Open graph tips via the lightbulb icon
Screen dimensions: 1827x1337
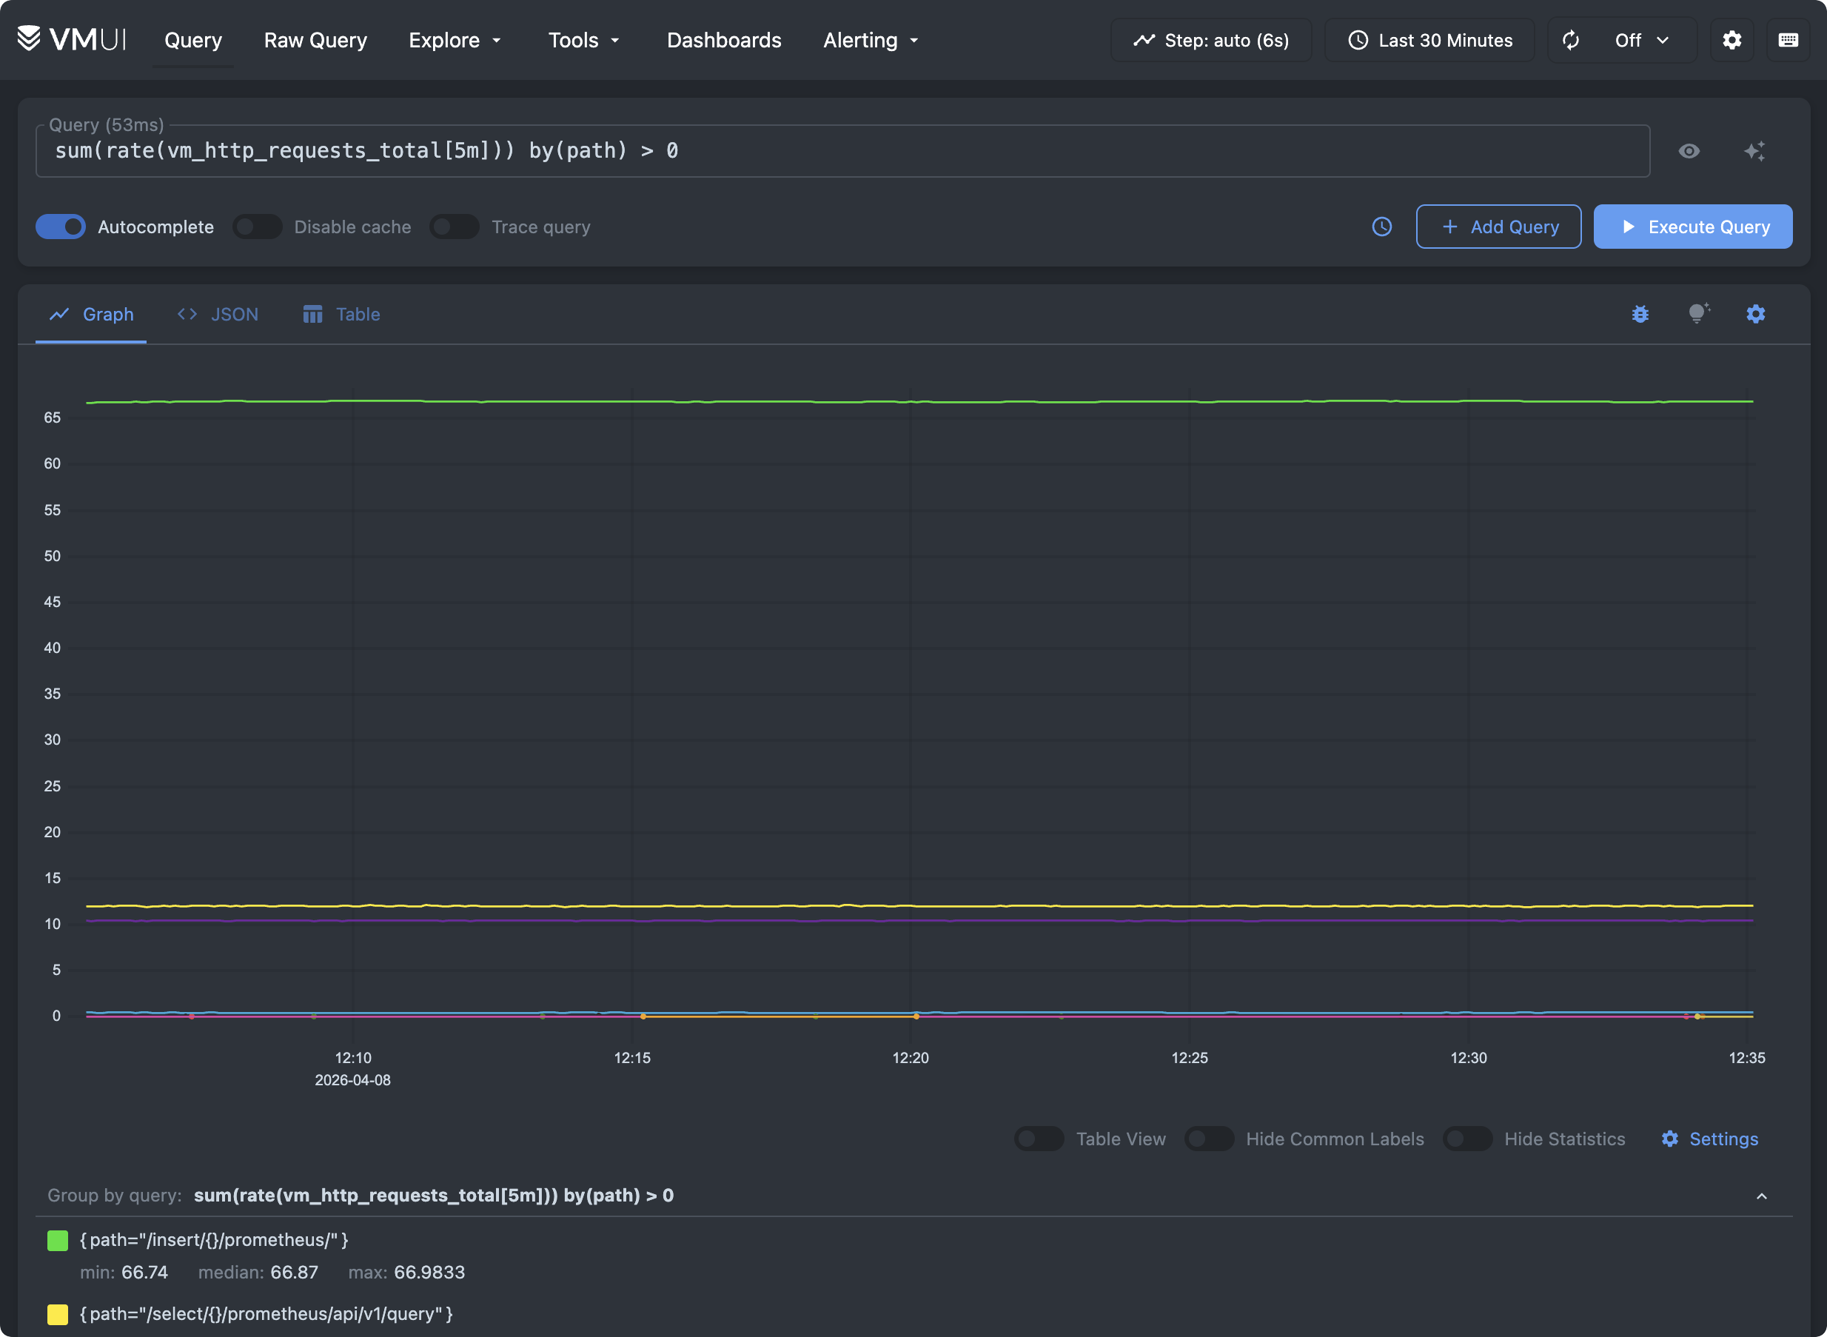click(1696, 314)
